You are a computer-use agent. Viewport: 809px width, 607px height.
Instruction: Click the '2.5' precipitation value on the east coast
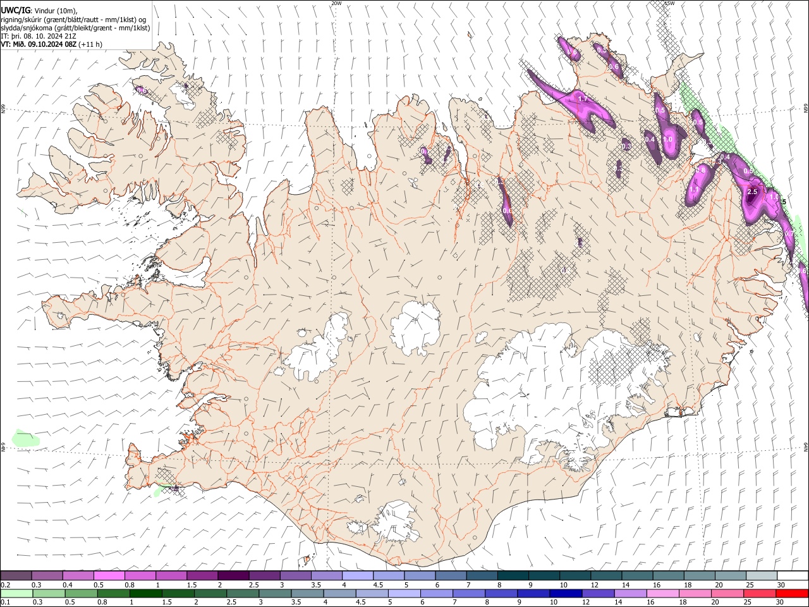pyautogui.click(x=752, y=192)
